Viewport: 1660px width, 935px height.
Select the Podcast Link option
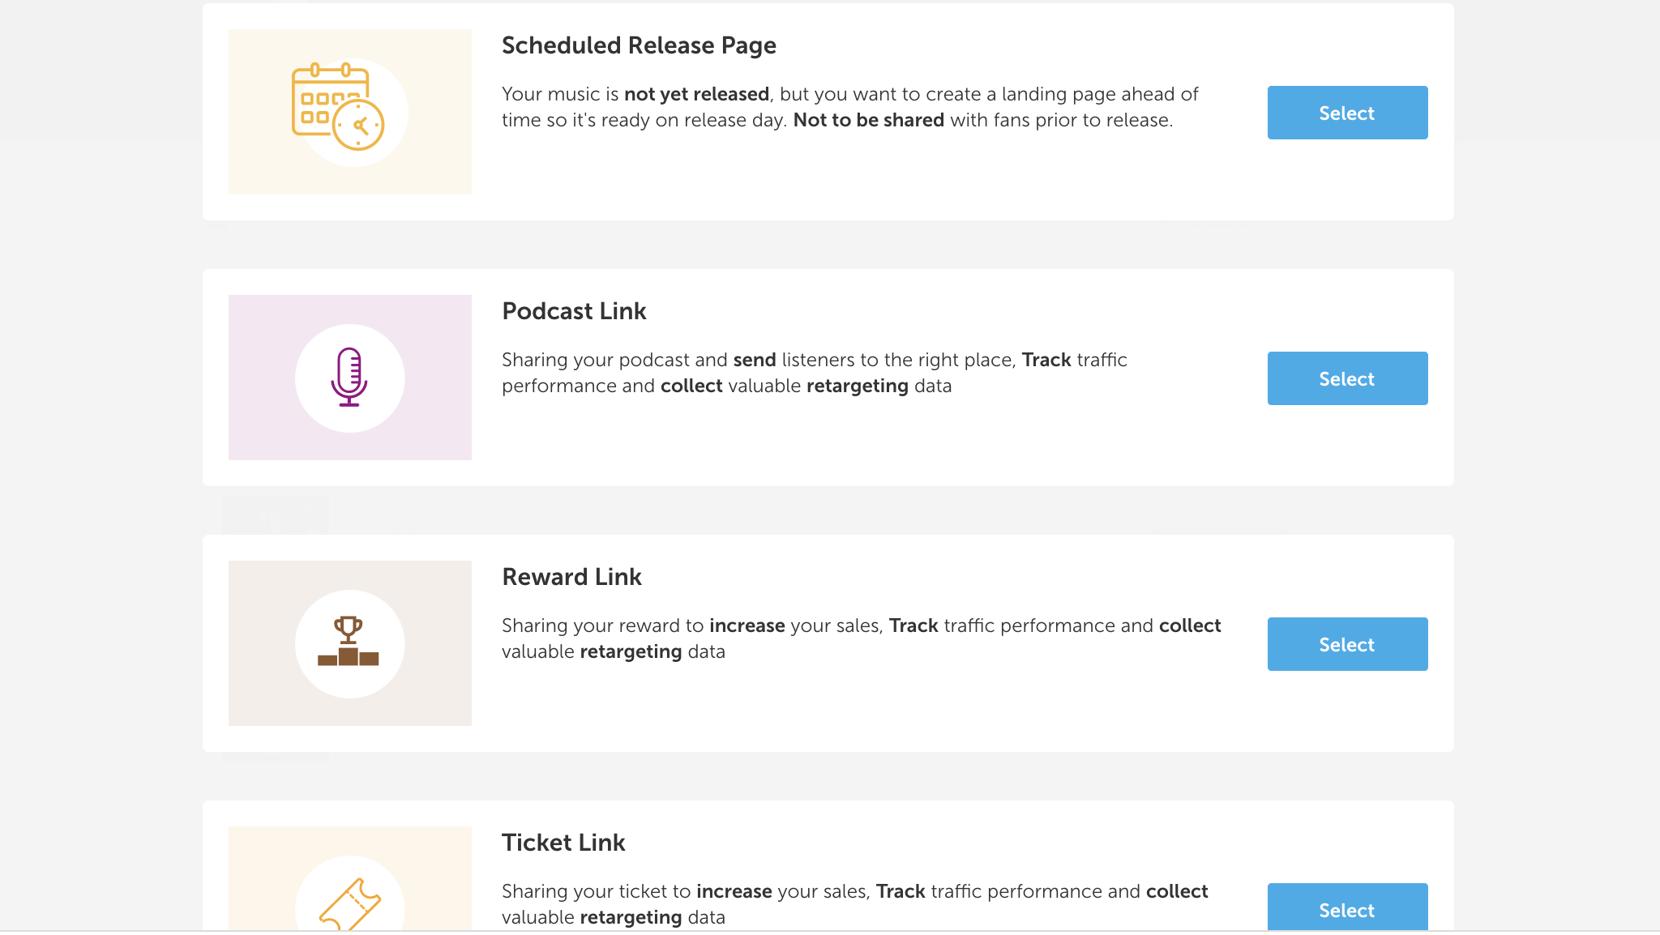pos(1347,378)
